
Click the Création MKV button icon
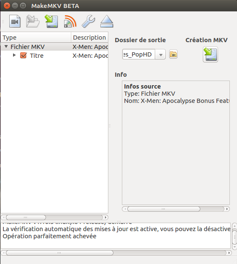click(x=210, y=54)
